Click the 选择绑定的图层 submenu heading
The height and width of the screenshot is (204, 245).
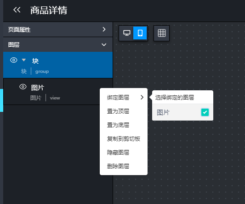point(175,97)
